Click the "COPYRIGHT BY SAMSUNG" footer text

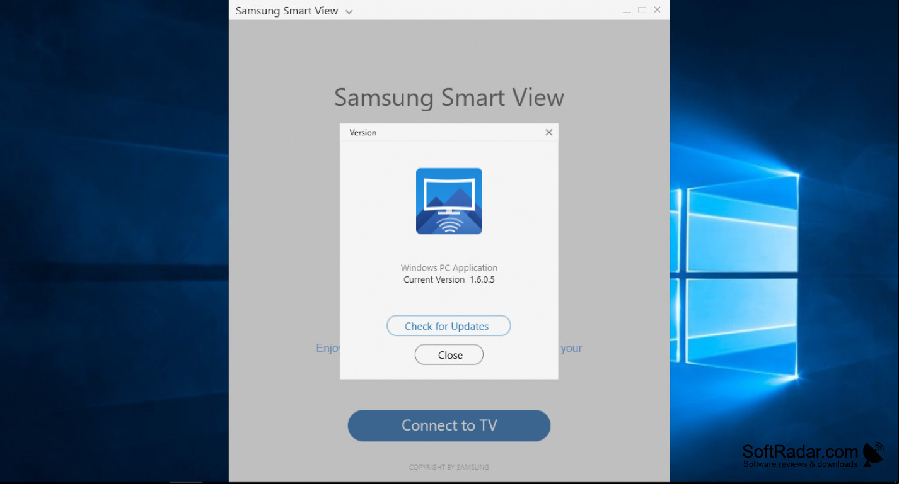tap(449, 467)
